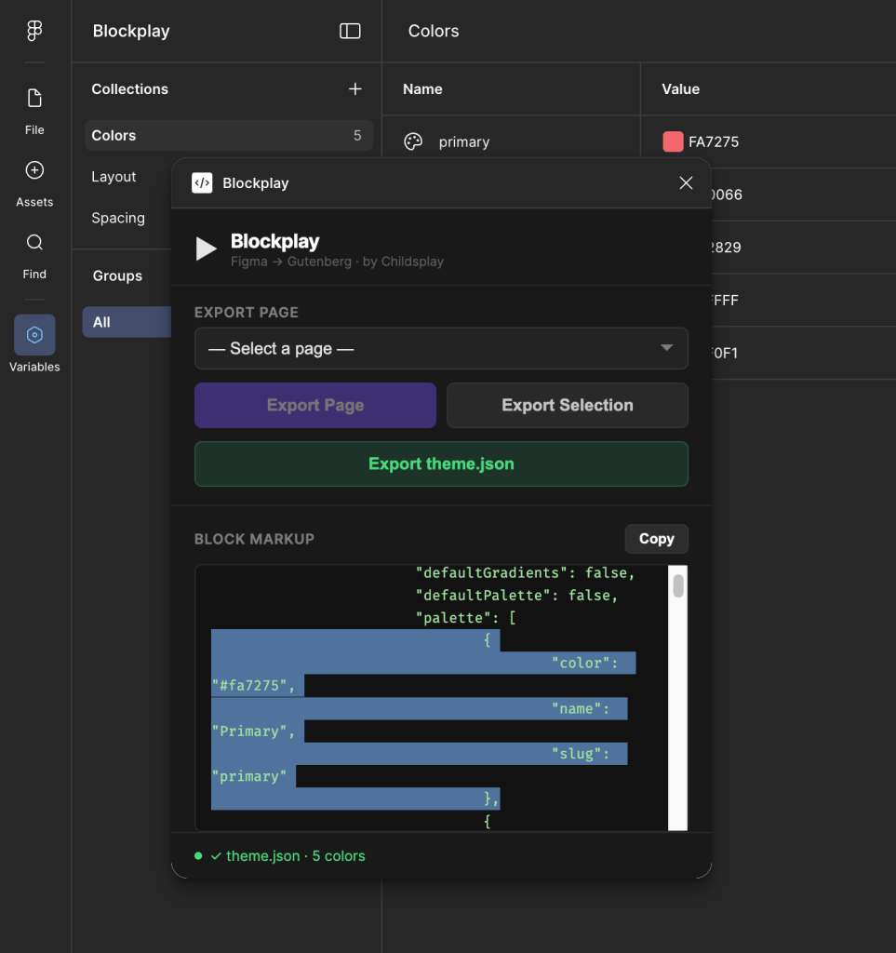The image size is (896, 953).
Task: Copy the block markup
Action: [656, 539]
